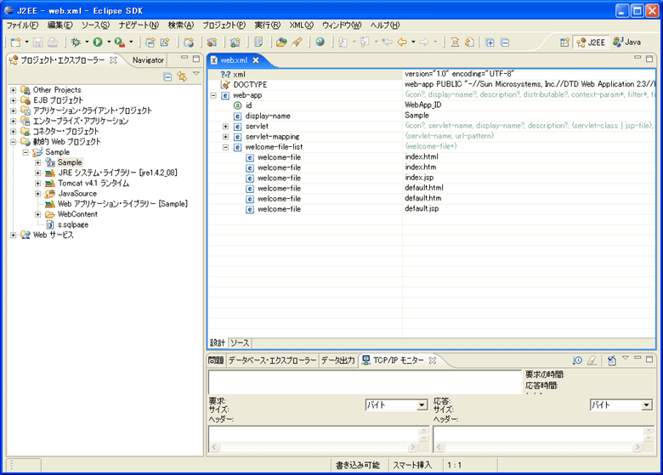Image resolution: width=663 pixels, height=475 pixels.
Task: Click sort by response time icon
Action: [577, 360]
